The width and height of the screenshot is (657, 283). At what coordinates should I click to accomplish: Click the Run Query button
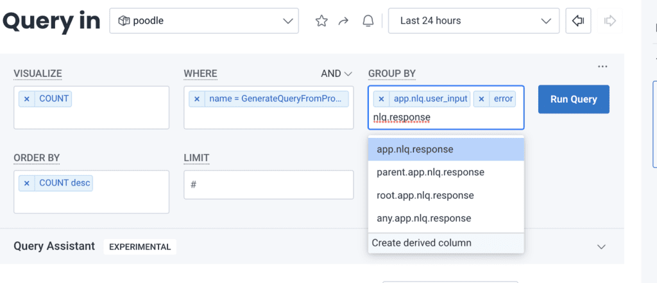pos(573,99)
